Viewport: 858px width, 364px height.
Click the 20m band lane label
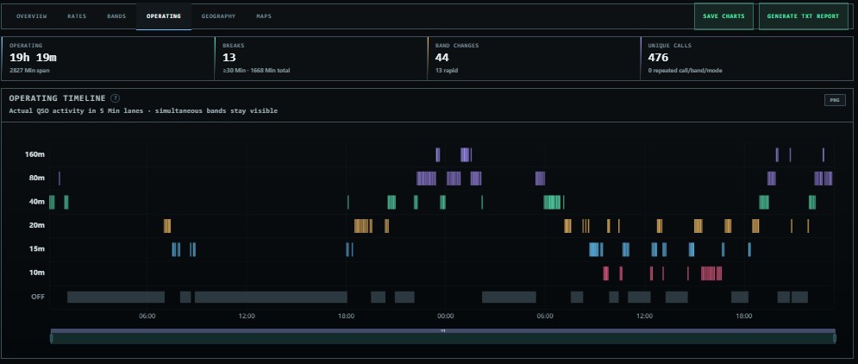(x=36, y=225)
